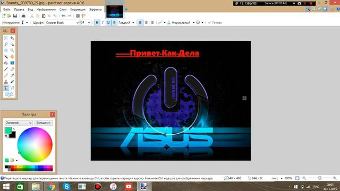The width and height of the screenshot is (340, 191).
Task: Select the Eraser tool
Action: pos(12,69)
